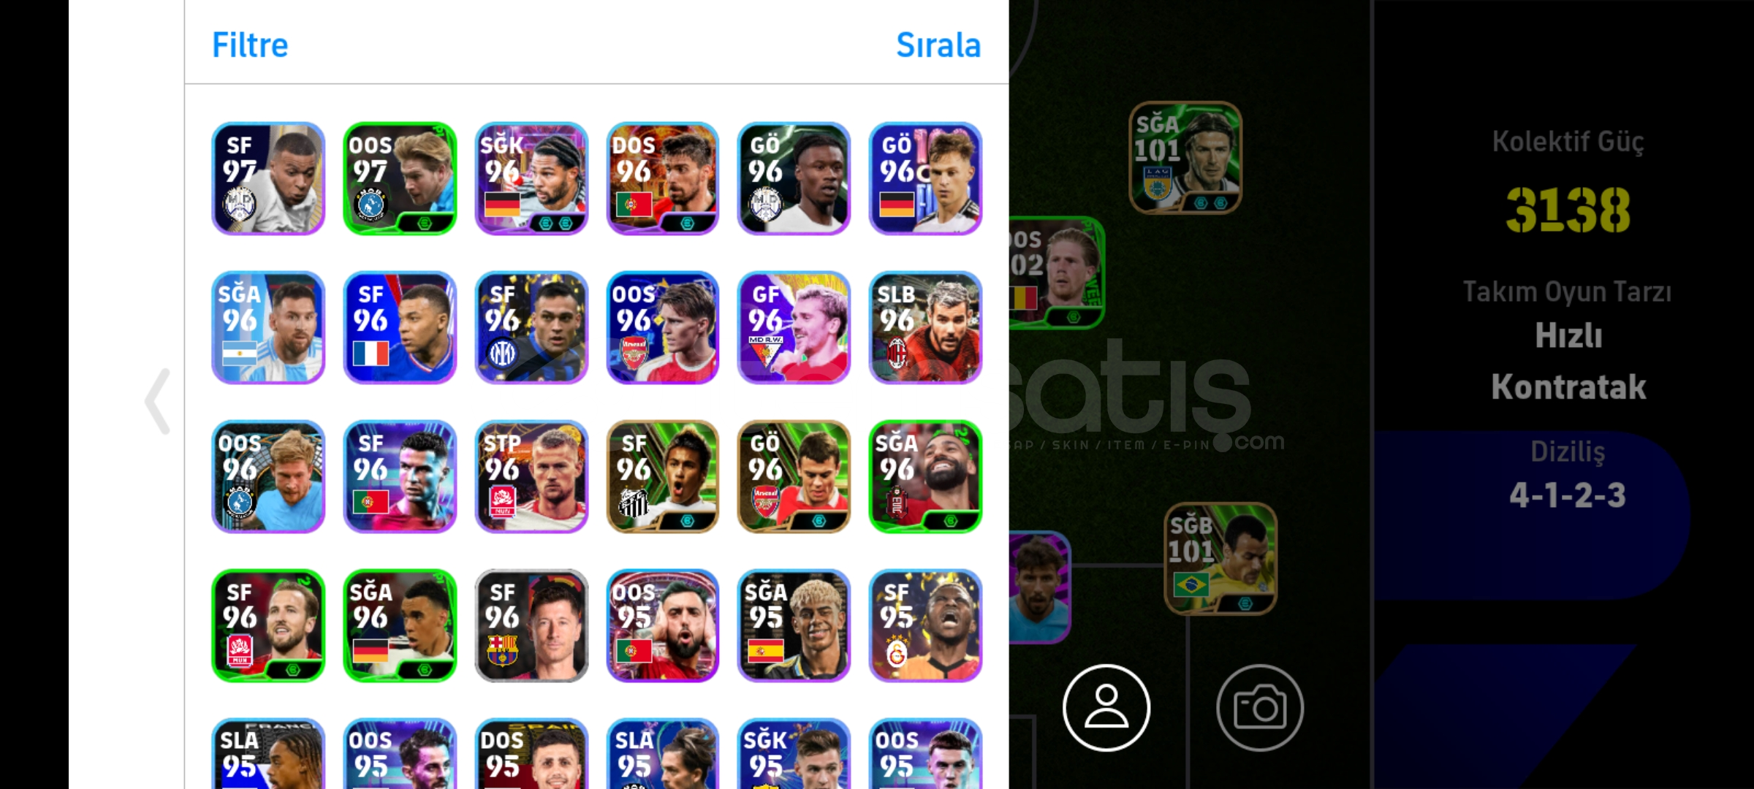This screenshot has width=1754, height=789.
Task: Choose the SF 96 Barcelona card
Action: point(531,625)
